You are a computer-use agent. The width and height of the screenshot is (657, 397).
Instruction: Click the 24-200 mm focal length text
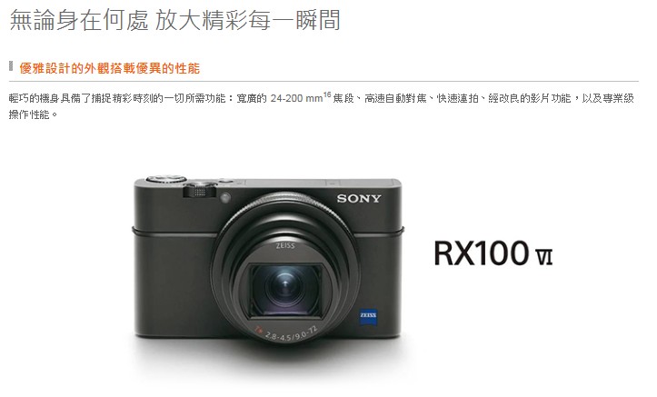pos(296,98)
